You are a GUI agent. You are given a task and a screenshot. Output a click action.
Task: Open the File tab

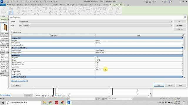tap(3, 5)
